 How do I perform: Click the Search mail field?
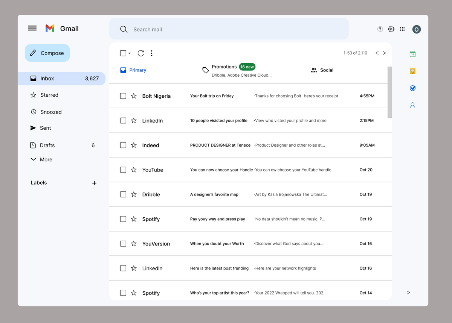(x=229, y=29)
